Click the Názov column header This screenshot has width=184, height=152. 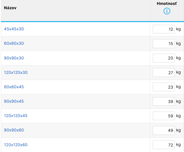[10, 8]
